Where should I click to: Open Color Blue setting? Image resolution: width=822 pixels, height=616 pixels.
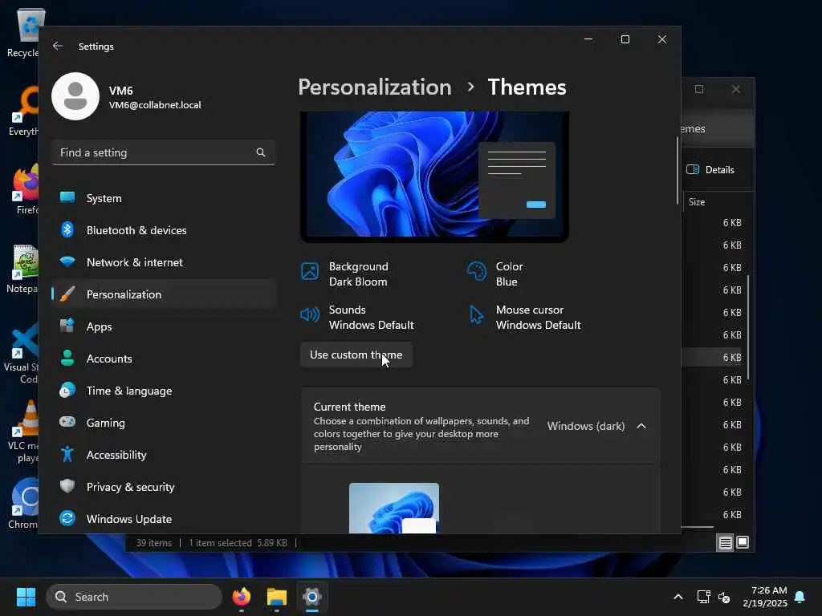pyautogui.click(x=495, y=274)
